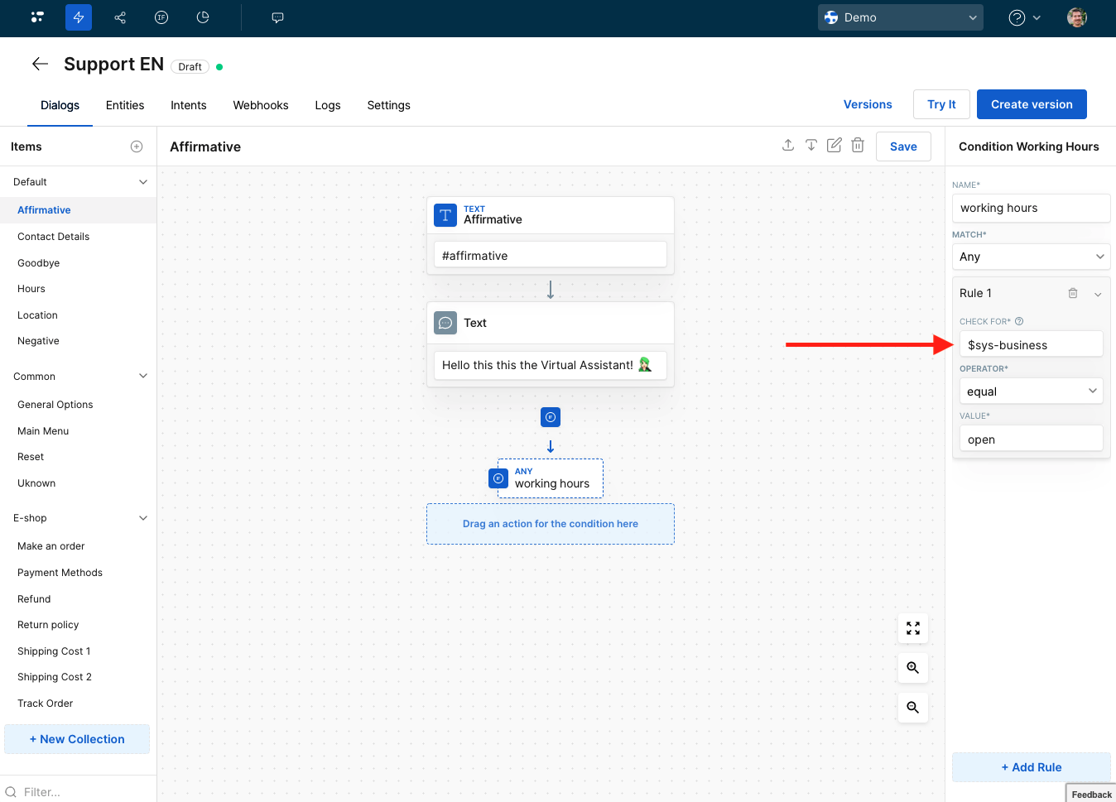Delete Rule 1 using its trash icon

[1073, 293]
